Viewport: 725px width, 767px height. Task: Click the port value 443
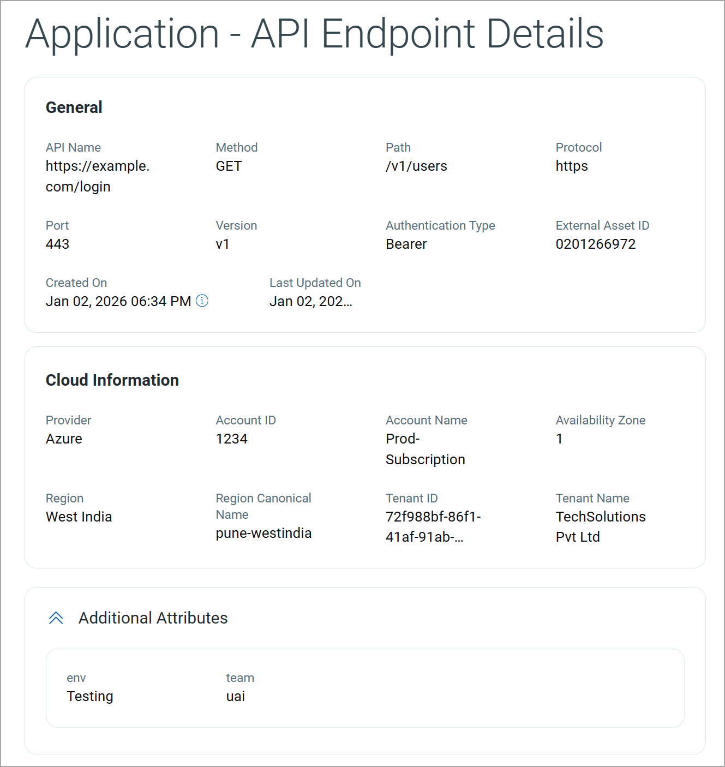coord(57,244)
